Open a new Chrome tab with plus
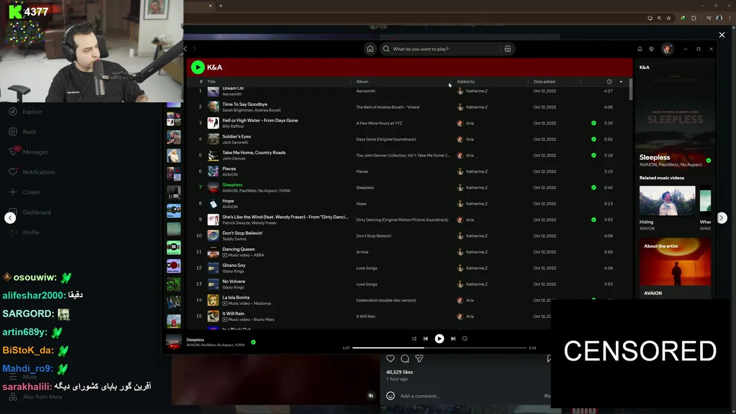The height and width of the screenshot is (414, 736). [220, 6]
